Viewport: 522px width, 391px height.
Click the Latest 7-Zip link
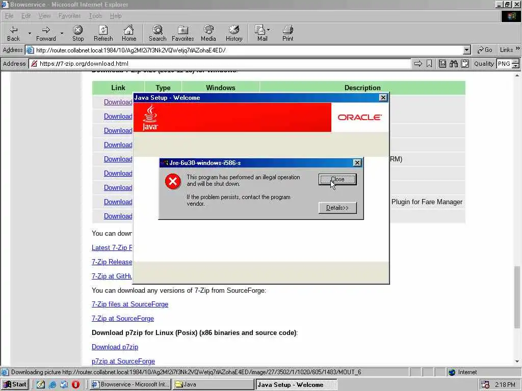[112, 248]
